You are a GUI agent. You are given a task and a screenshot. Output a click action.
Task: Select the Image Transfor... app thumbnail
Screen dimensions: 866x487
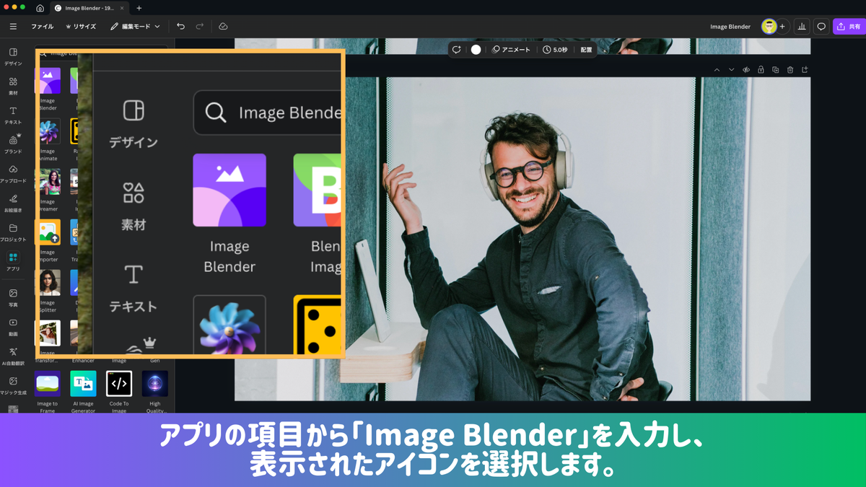click(48, 333)
